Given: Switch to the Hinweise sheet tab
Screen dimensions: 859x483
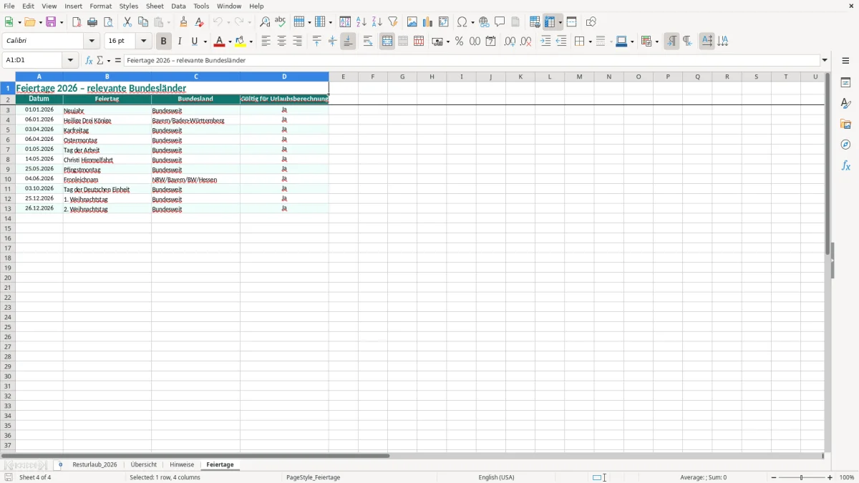Looking at the screenshot, I should coord(182,465).
